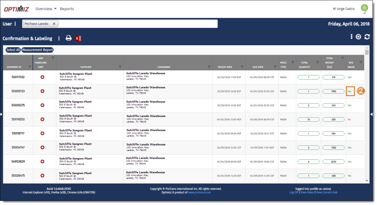
Task: Click the Select All button
Action: tap(13, 50)
